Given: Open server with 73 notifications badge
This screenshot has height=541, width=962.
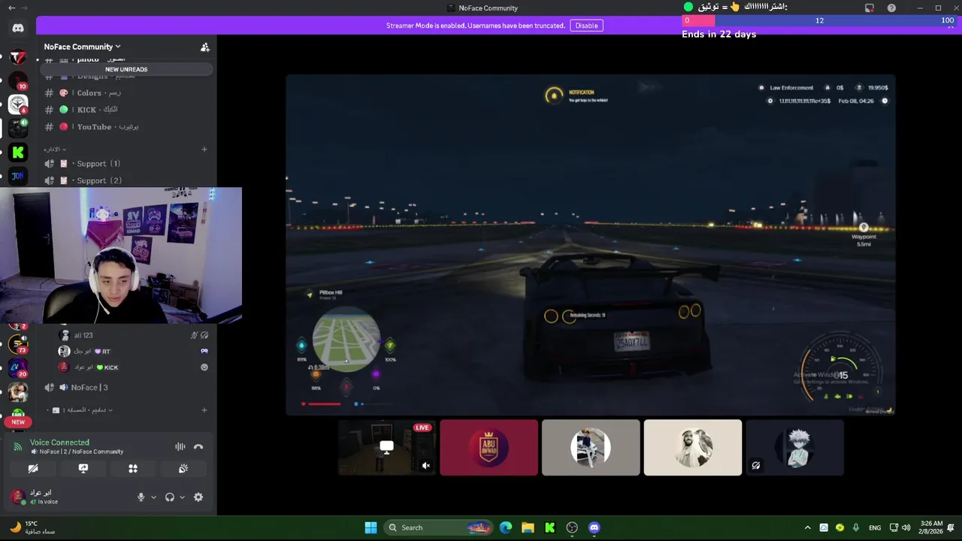Looking at the screenshot, I should tap(18, 344).
